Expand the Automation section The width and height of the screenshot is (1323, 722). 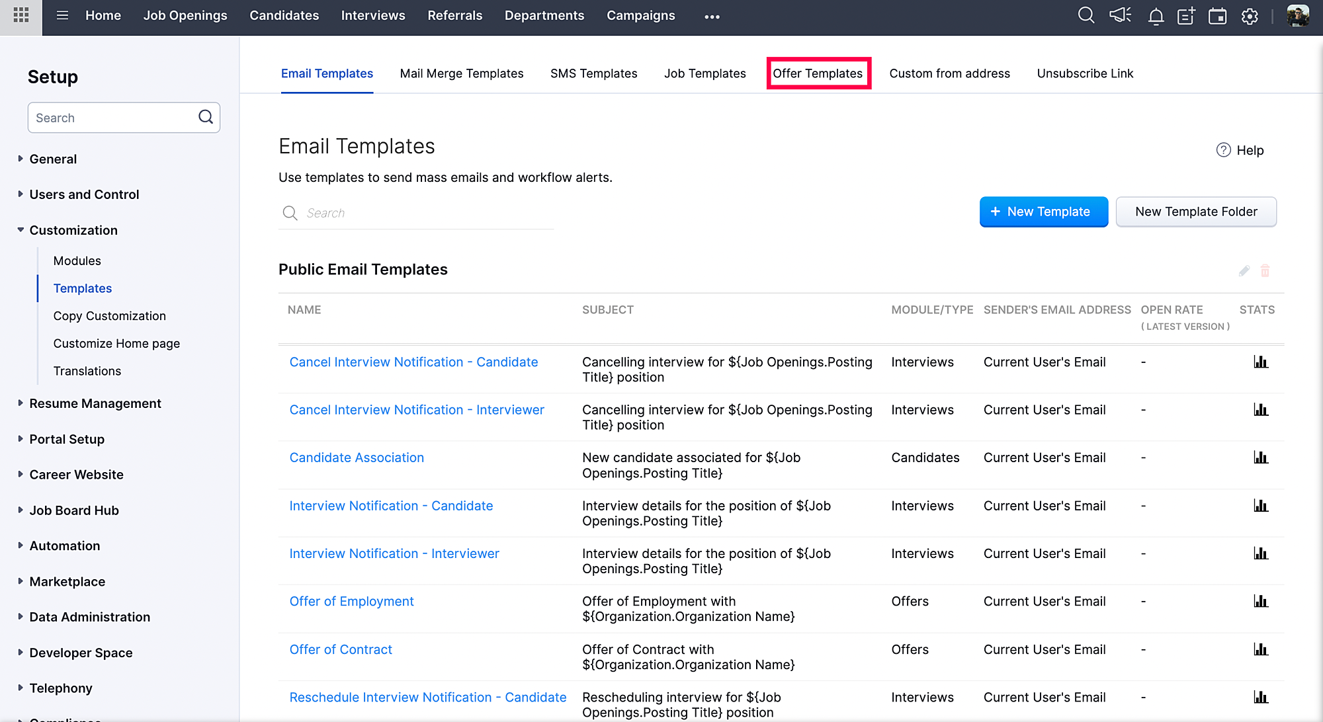pos(64,546)
